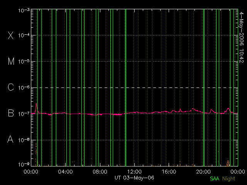Click the C flare class label
Viewport: 247px width, 185px height.
[11, 87]
